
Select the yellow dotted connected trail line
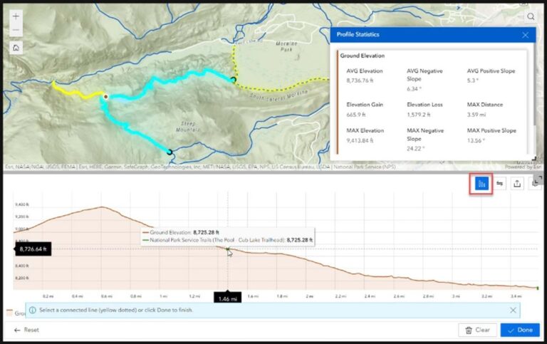coord(278,89)
